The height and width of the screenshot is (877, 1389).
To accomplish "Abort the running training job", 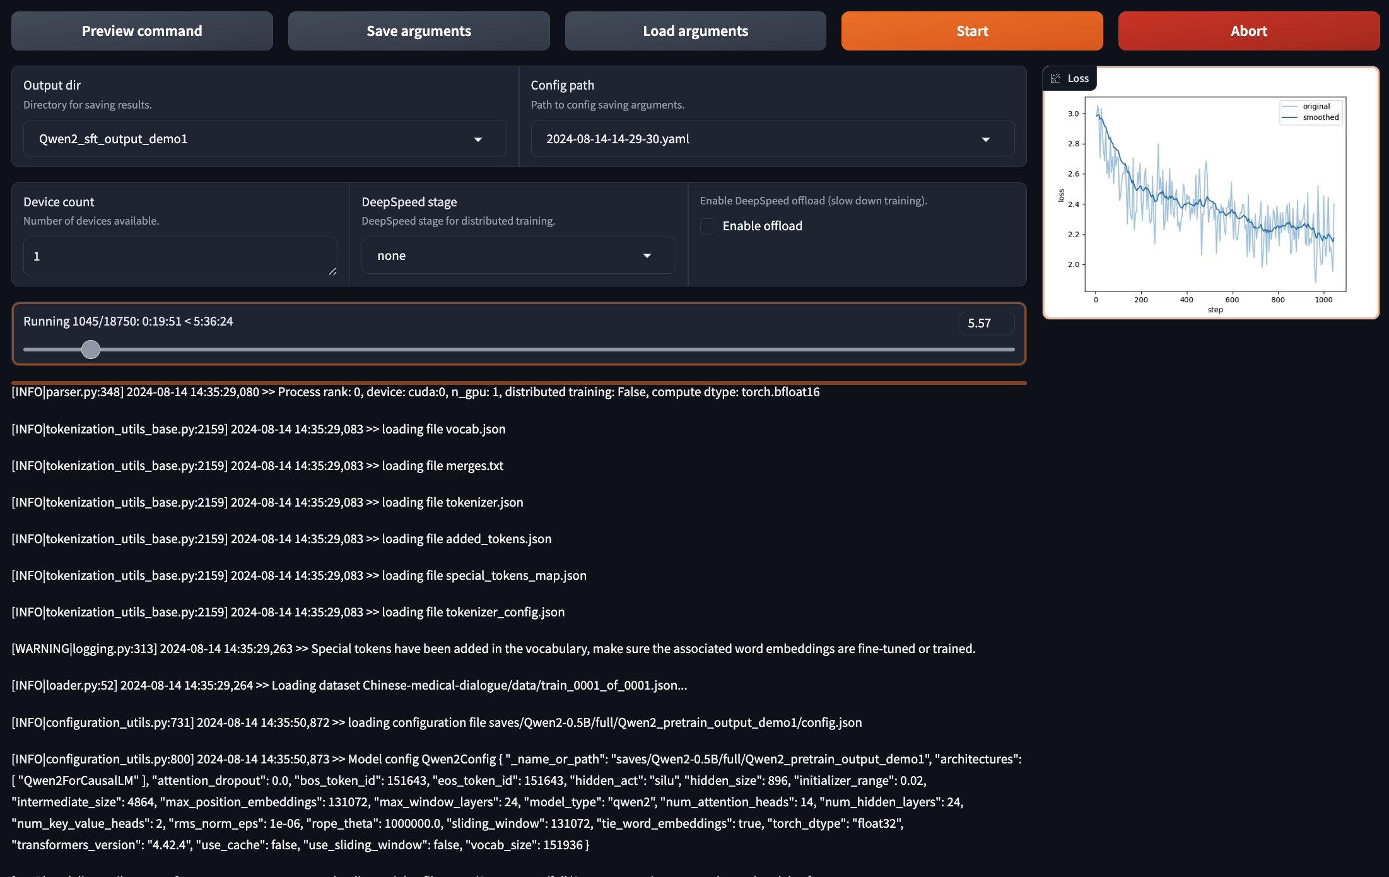I will click(1248, 31).
